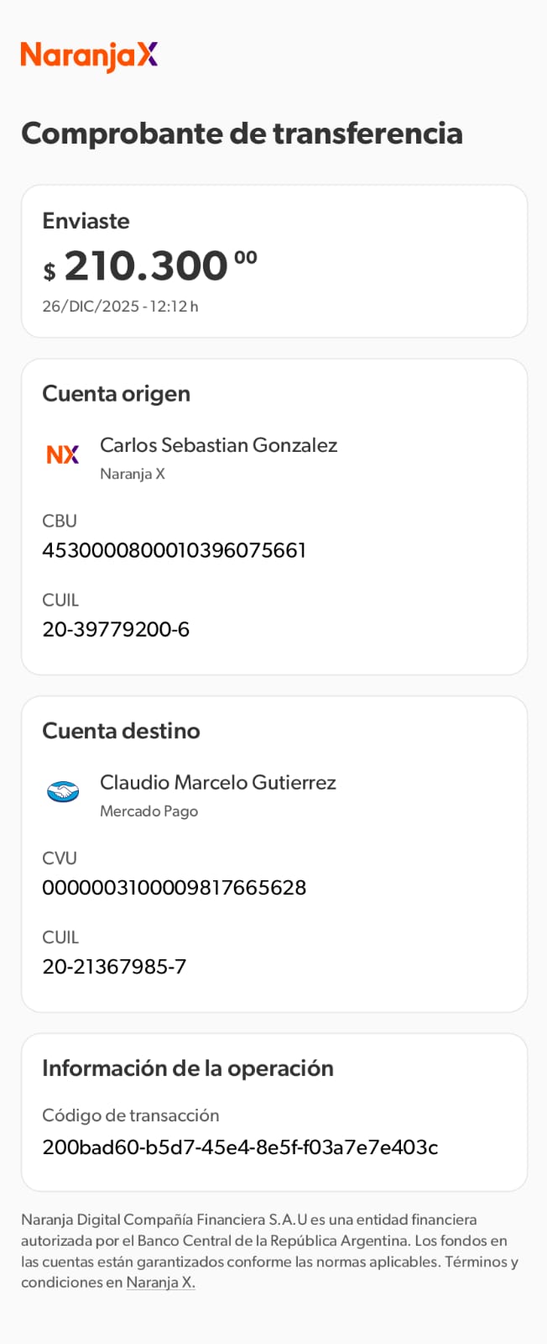
Task: Click recipient name Claudio Marcelo Gutierrez
Action: click(x=217, y=782)
